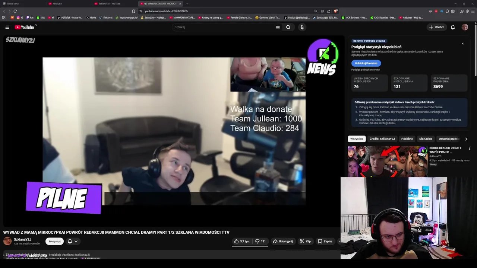
Task: Click the #redakcja hashtag in description
Action: (56, 255)
